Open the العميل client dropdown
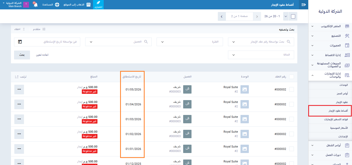 pos(119,42)
